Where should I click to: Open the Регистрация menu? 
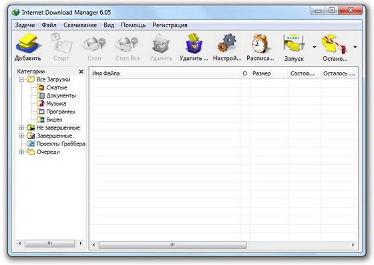(x=170, y=25)
